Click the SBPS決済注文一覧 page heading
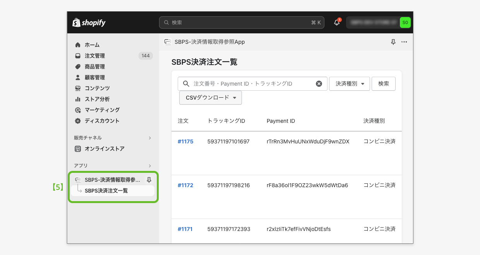 point(204,62)
